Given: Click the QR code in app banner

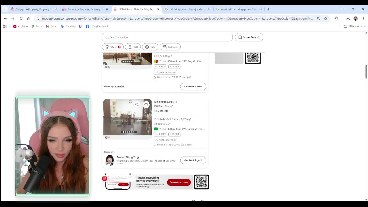Looking at the screenshot, I should tap(202, 182).
